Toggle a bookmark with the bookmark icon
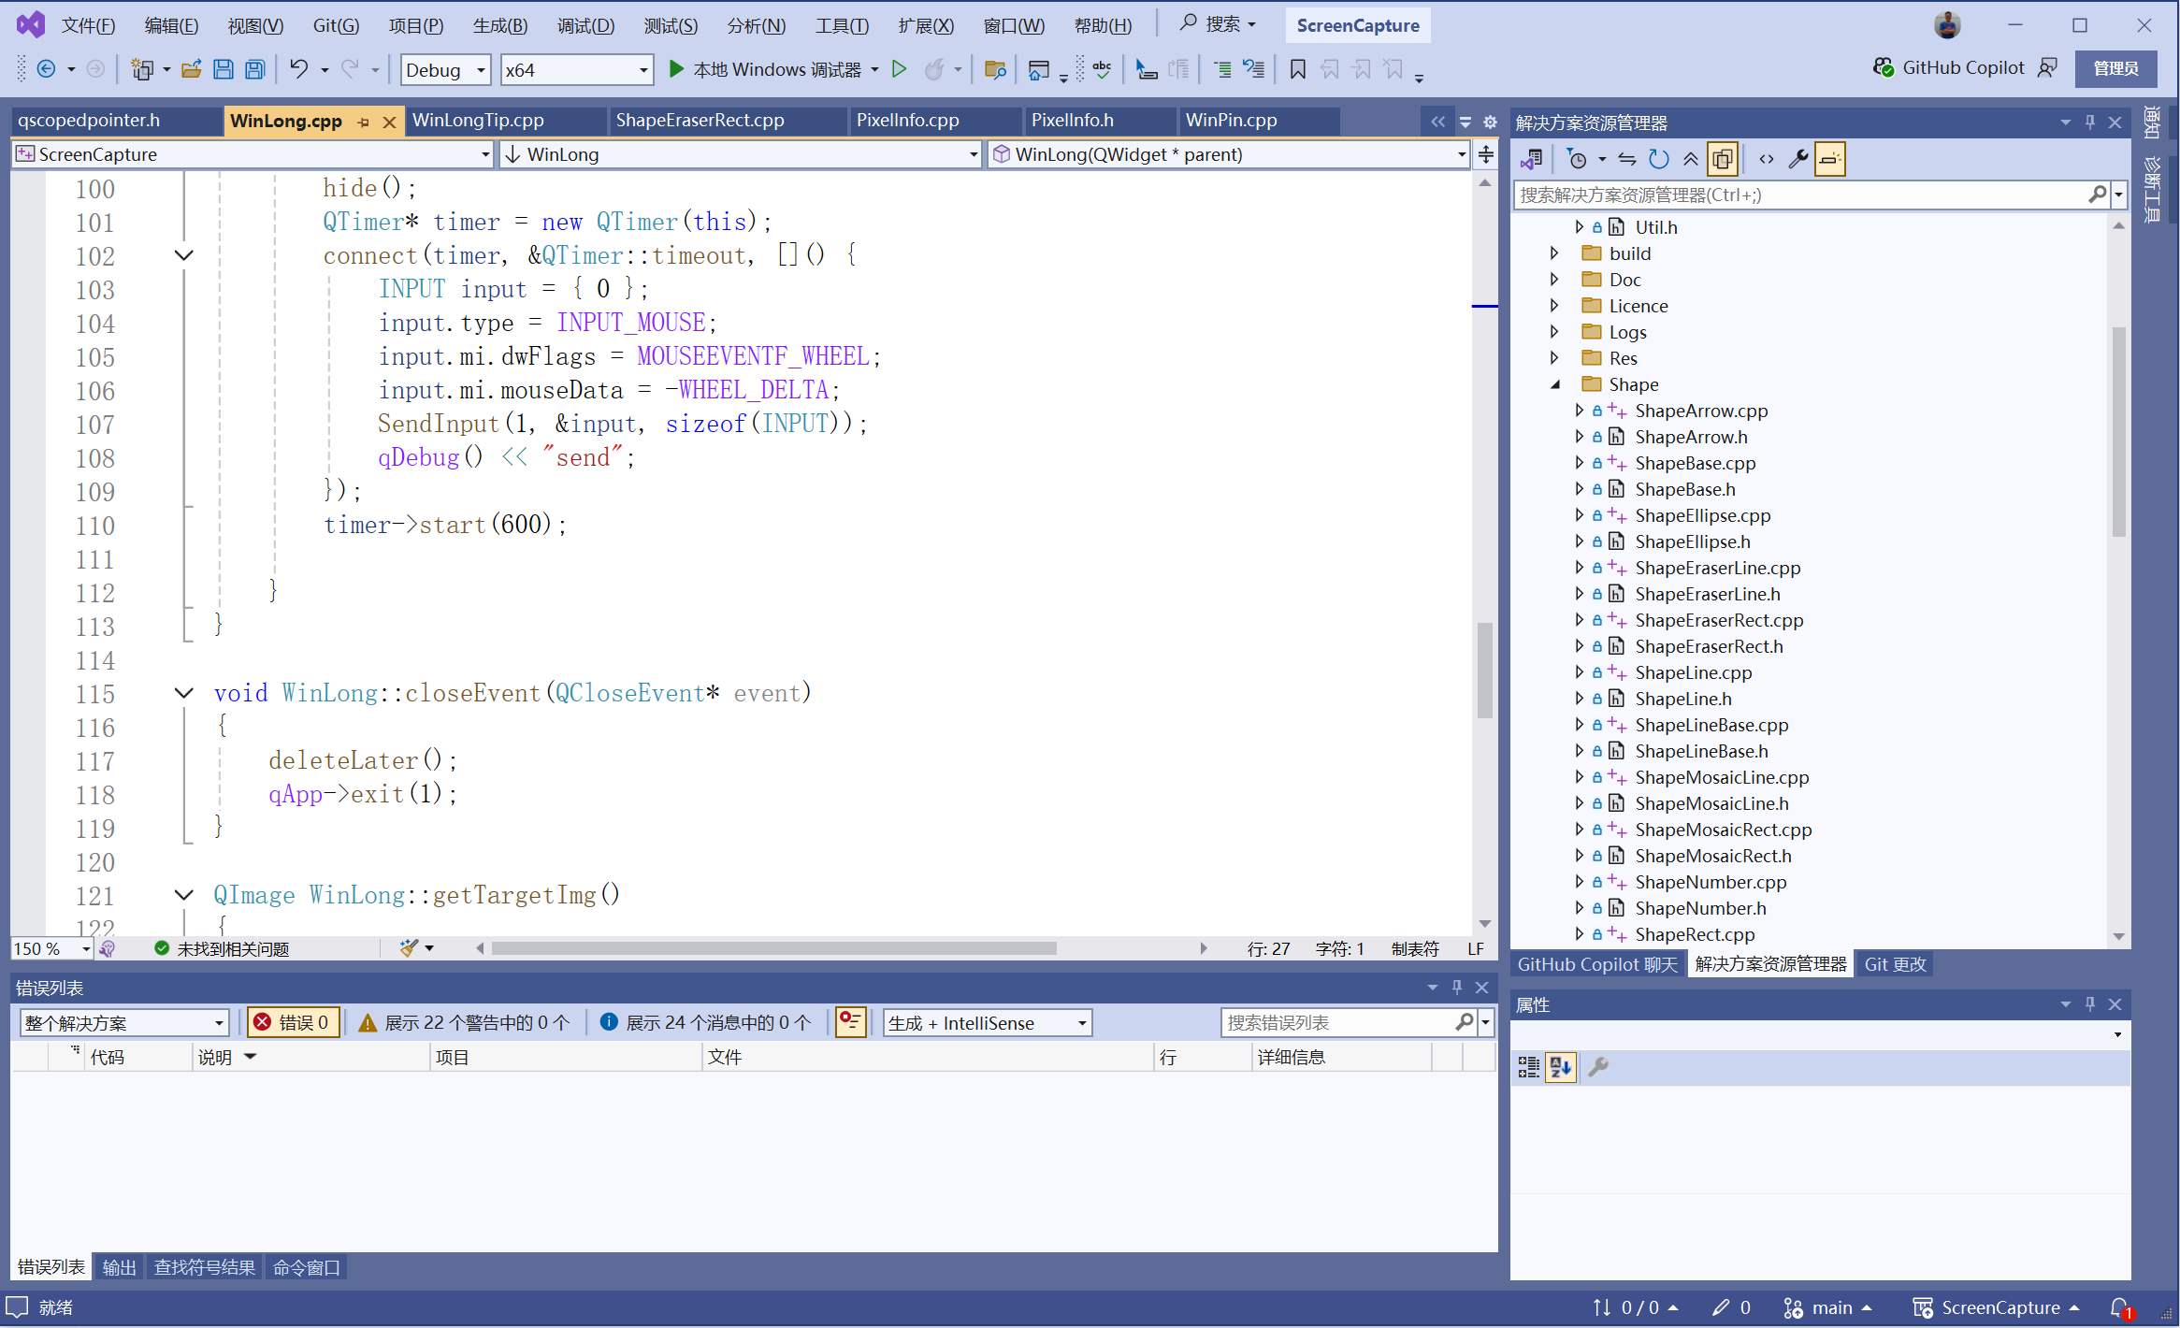Viewport: 2180px width, 1328px height. pos(1297,69)
